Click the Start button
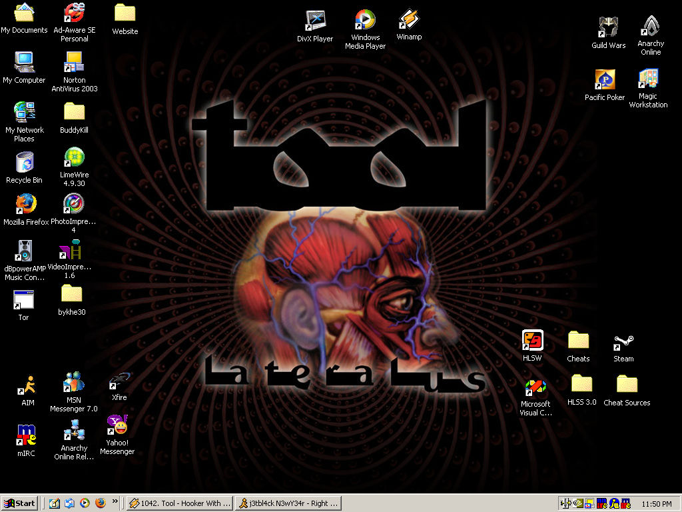 pos(19,503)
